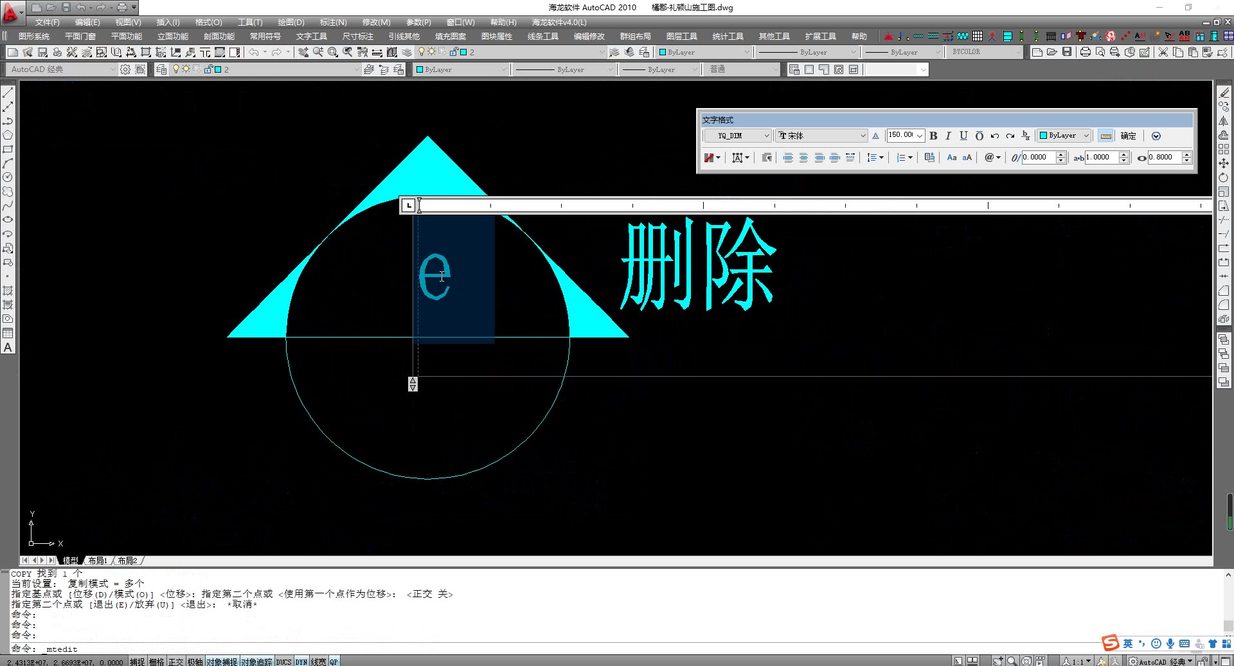
Task: Apply Underline to the mtext
Action: pos(963,136)
